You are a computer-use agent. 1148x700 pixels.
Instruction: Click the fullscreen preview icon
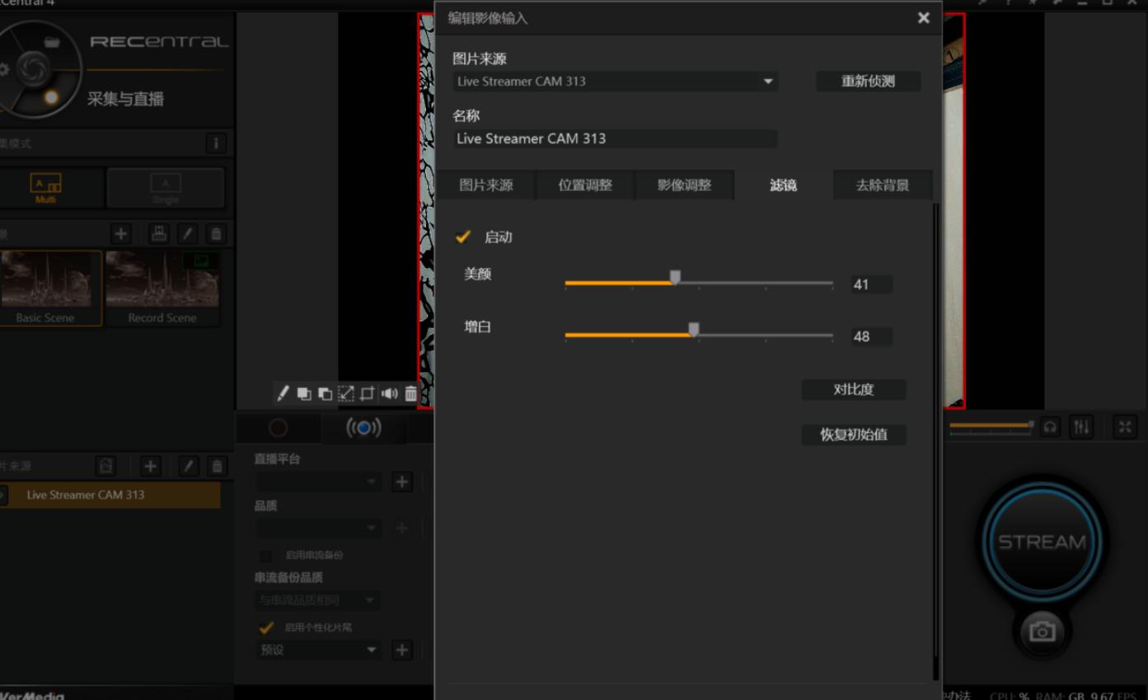(x=1124, y=427)
